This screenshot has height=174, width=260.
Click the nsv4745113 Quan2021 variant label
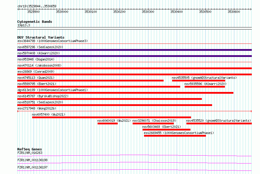[x=36, y=78]
